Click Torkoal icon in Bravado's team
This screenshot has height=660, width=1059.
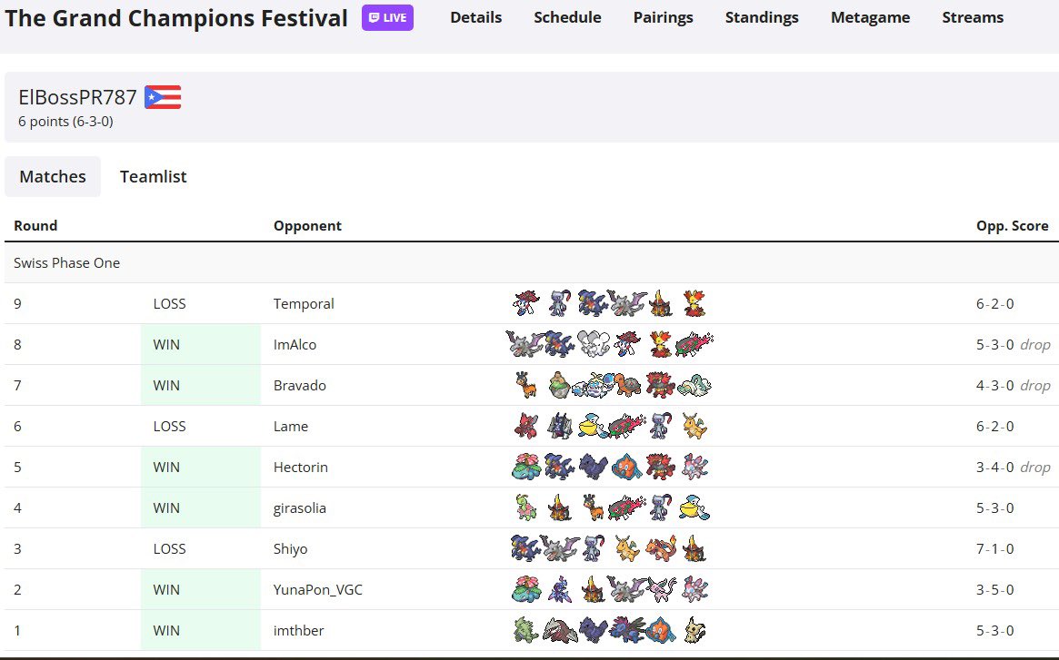(x=626, y=385)
